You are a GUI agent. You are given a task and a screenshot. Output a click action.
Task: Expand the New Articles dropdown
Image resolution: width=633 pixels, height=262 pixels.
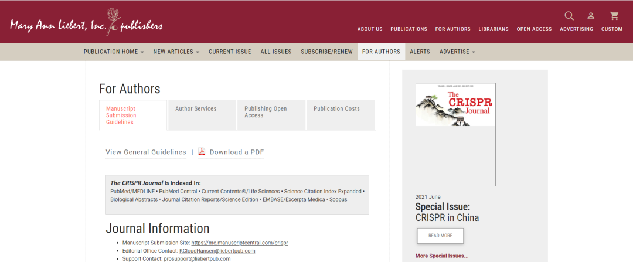coord(176,52)
